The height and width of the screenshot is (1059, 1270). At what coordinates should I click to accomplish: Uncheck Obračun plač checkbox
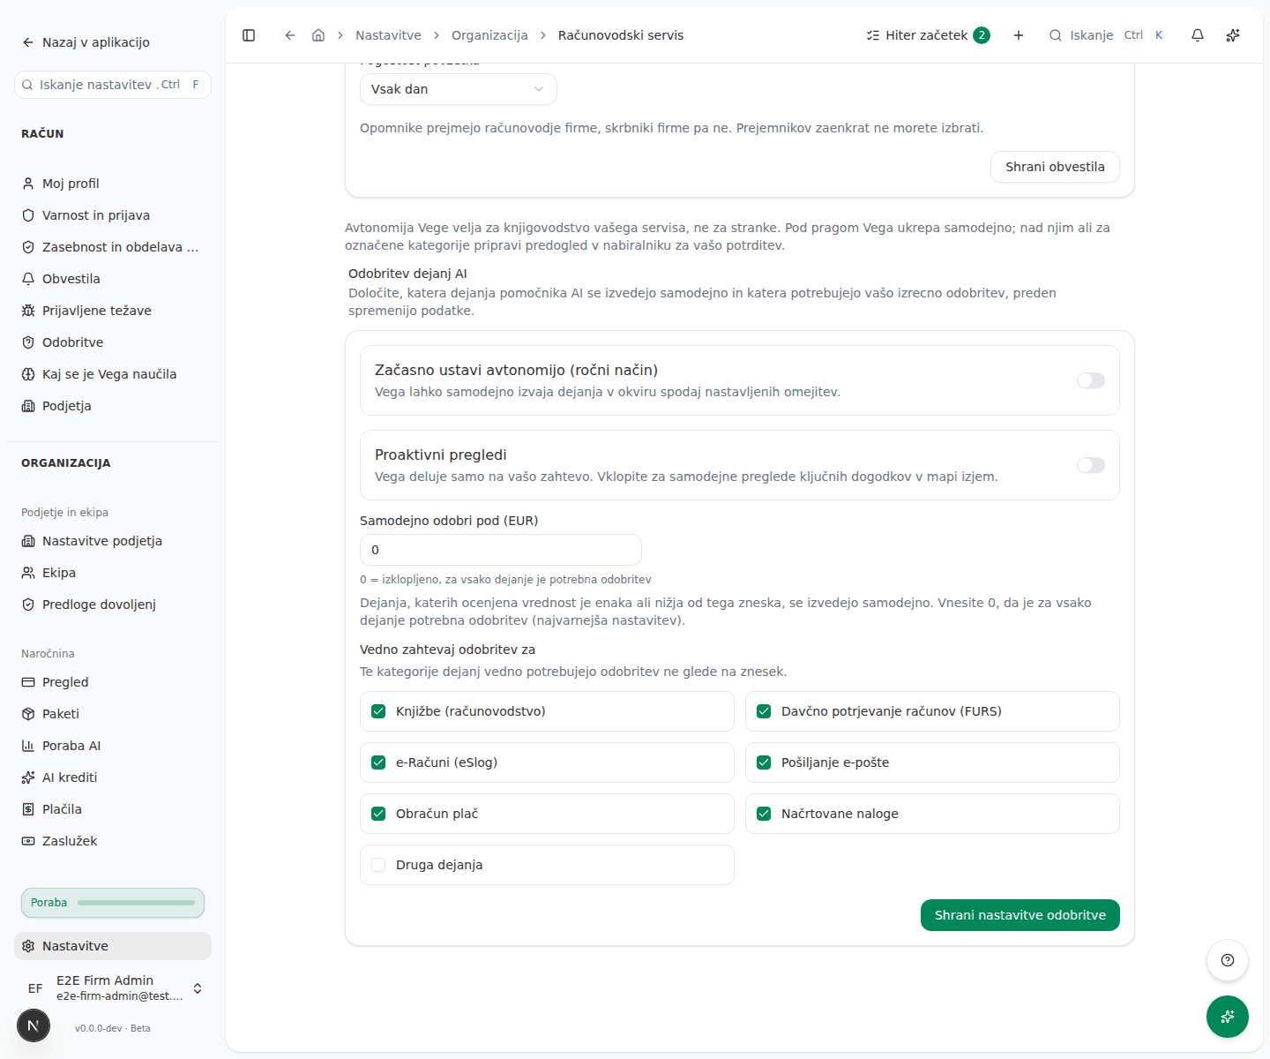click(x=378, y=814)
